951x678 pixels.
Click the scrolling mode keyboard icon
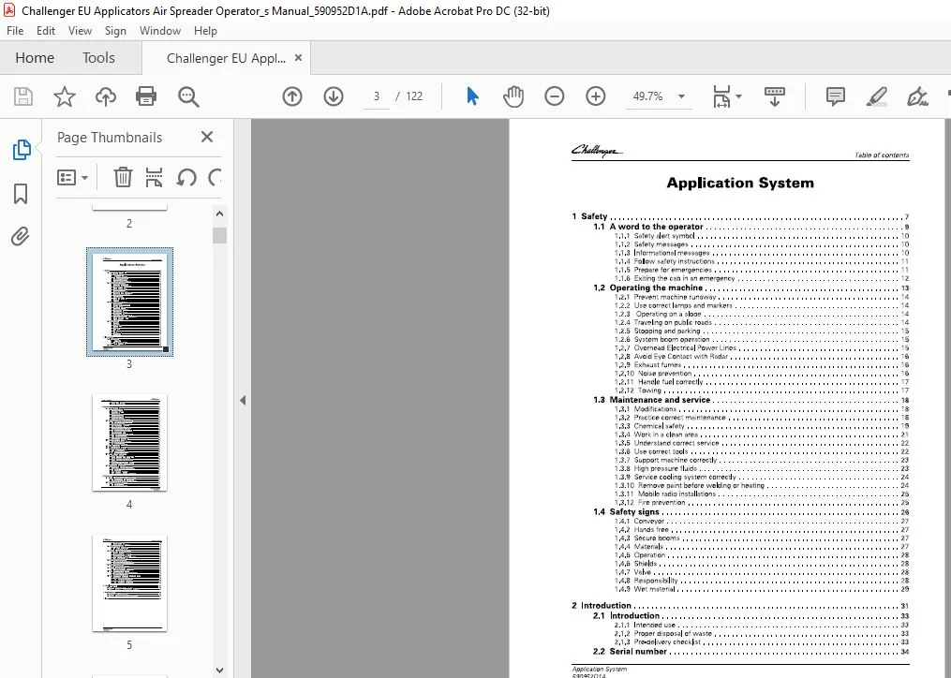pyautogui.click(x=775, y=96)
